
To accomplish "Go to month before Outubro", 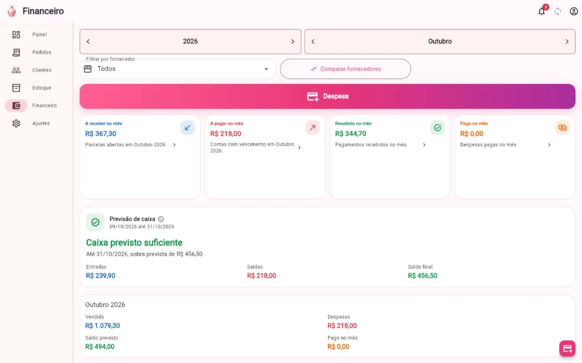I will click(313, 42).
